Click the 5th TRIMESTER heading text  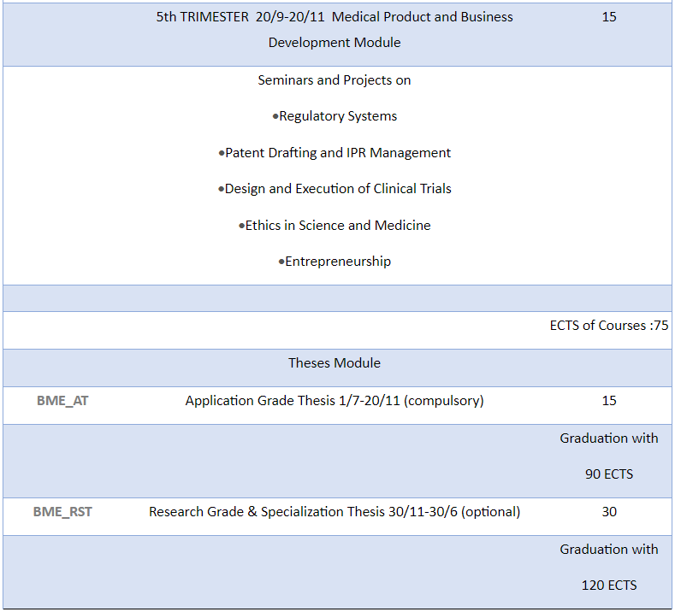click(334, 17)
